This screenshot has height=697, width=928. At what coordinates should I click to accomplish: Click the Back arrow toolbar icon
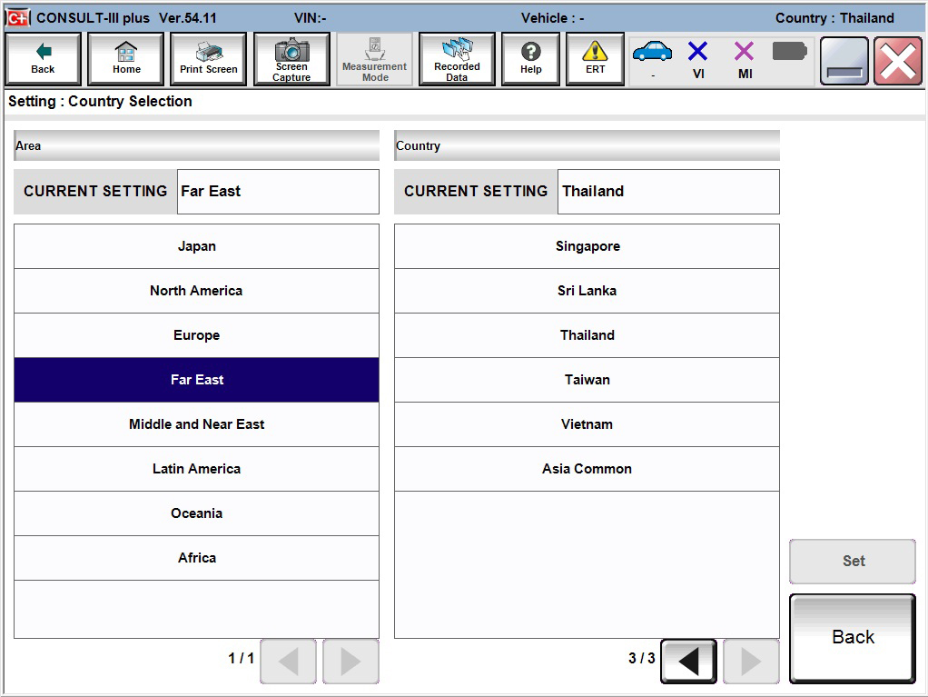pos(42,58)
